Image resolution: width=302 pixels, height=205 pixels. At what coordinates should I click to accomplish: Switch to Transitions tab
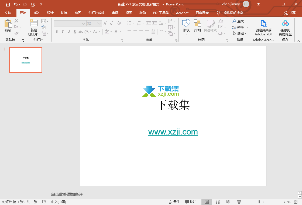click(64, 13)
